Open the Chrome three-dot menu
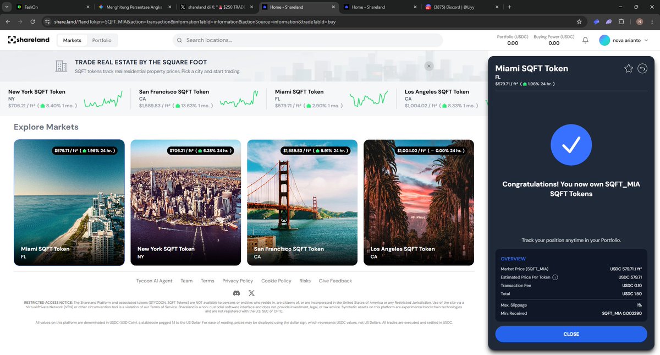This screenshot has width=660, height=355. 651,21
